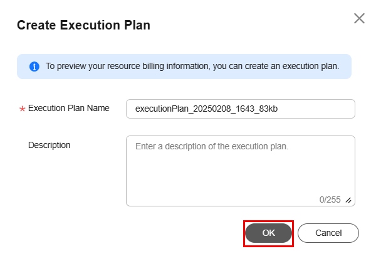
Task: Focus the Execution Plan Name input field
Action: tap(241, 109)
